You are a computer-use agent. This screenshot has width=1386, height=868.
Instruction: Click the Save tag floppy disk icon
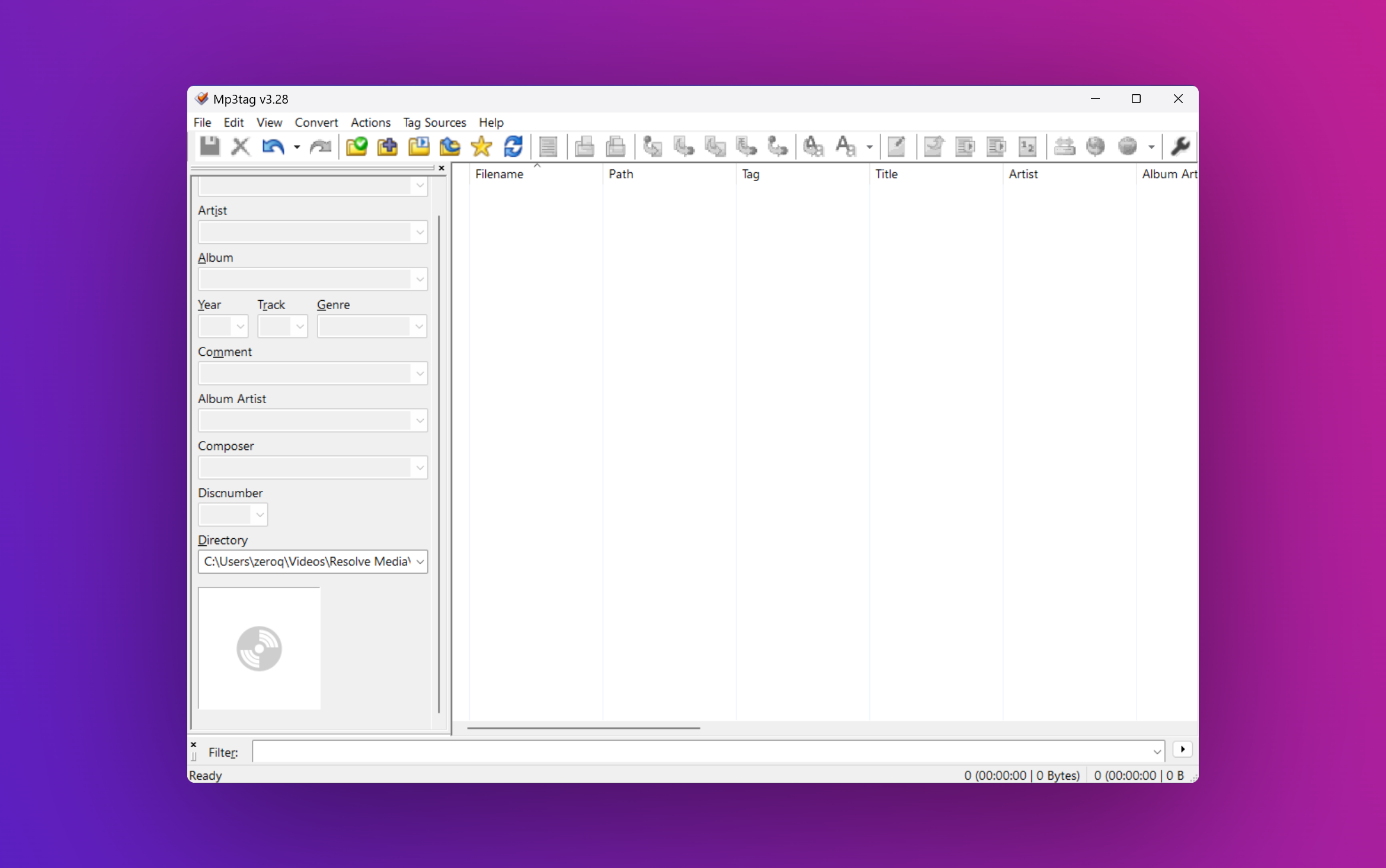coord(210,146)
